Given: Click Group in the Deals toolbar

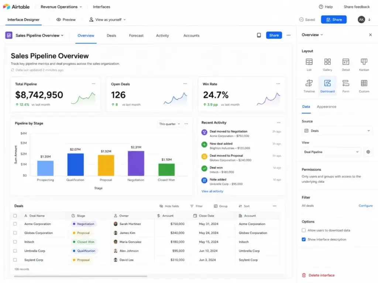Looking at the screenshot, I should coord(221,206).
